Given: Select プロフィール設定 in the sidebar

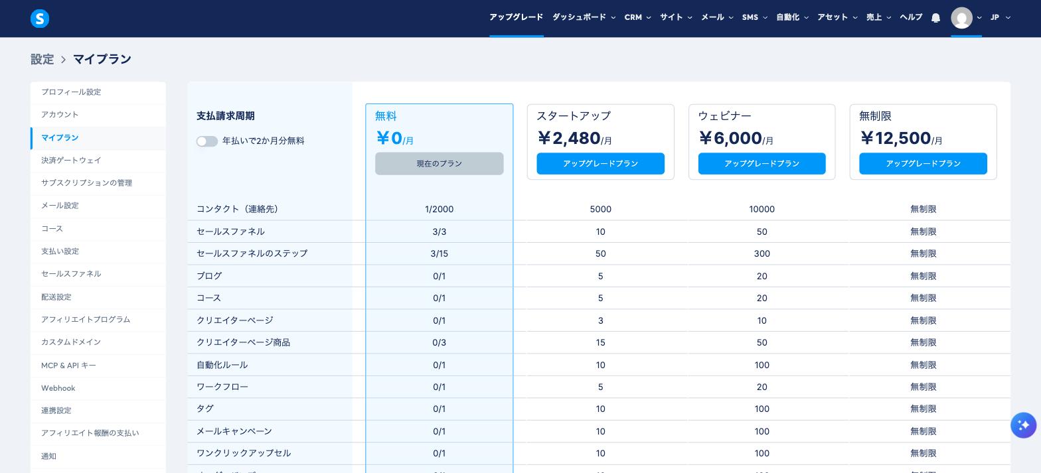Looking at the screenshot, I should click(98, 92).
